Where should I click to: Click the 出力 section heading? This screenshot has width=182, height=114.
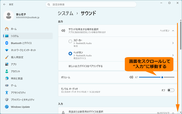(61, 22)
